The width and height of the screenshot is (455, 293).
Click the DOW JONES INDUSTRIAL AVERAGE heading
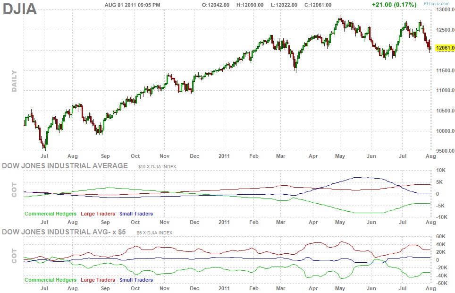65,166
